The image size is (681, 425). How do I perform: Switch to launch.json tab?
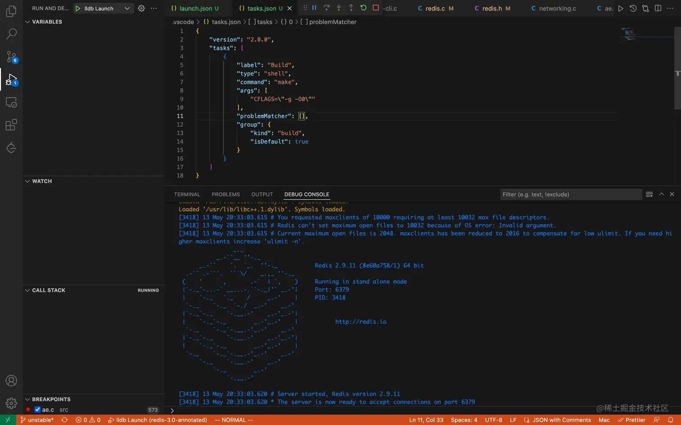(x=195, y=8)
